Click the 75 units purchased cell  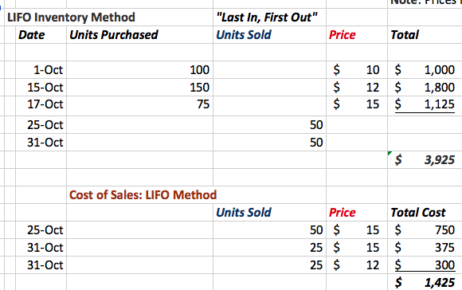tap(139, 104)
